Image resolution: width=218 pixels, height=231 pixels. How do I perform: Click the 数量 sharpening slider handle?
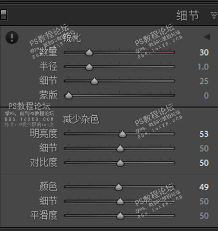[89, 52]
